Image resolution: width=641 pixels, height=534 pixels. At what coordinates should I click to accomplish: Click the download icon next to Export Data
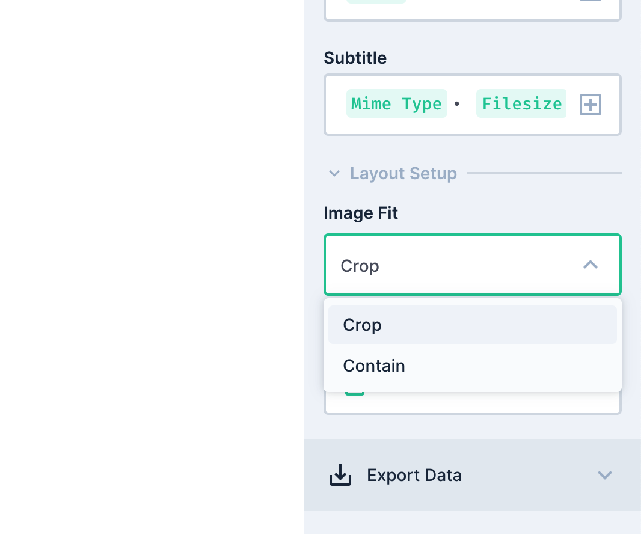tap(340, 474)
